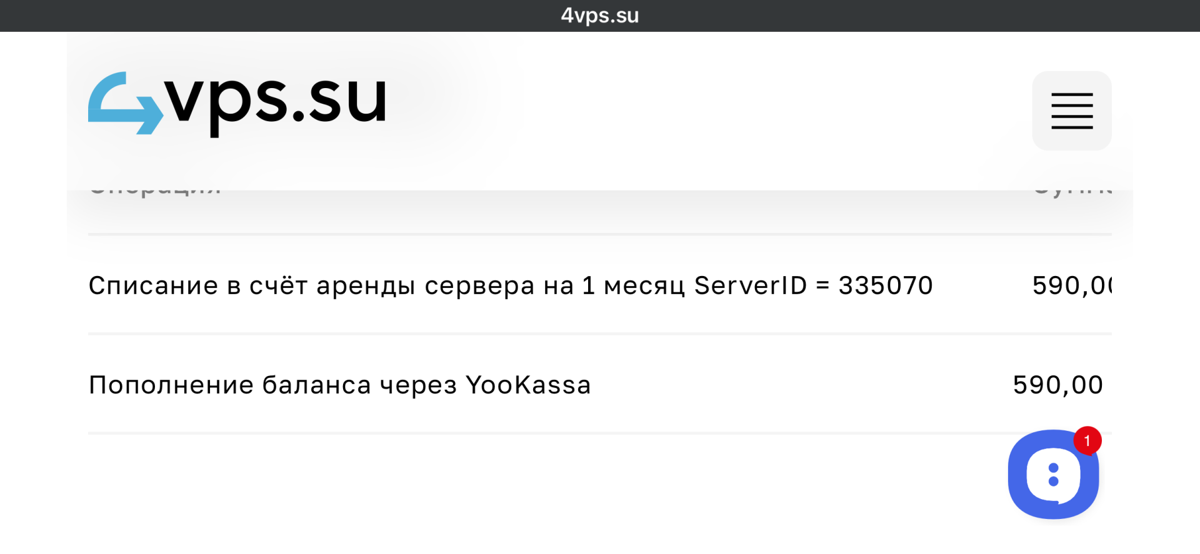Image resolution: width=1200 pixels, height=554 pixels.
Task: Click the vps.su logo text
Action: [x=275, y=101]
